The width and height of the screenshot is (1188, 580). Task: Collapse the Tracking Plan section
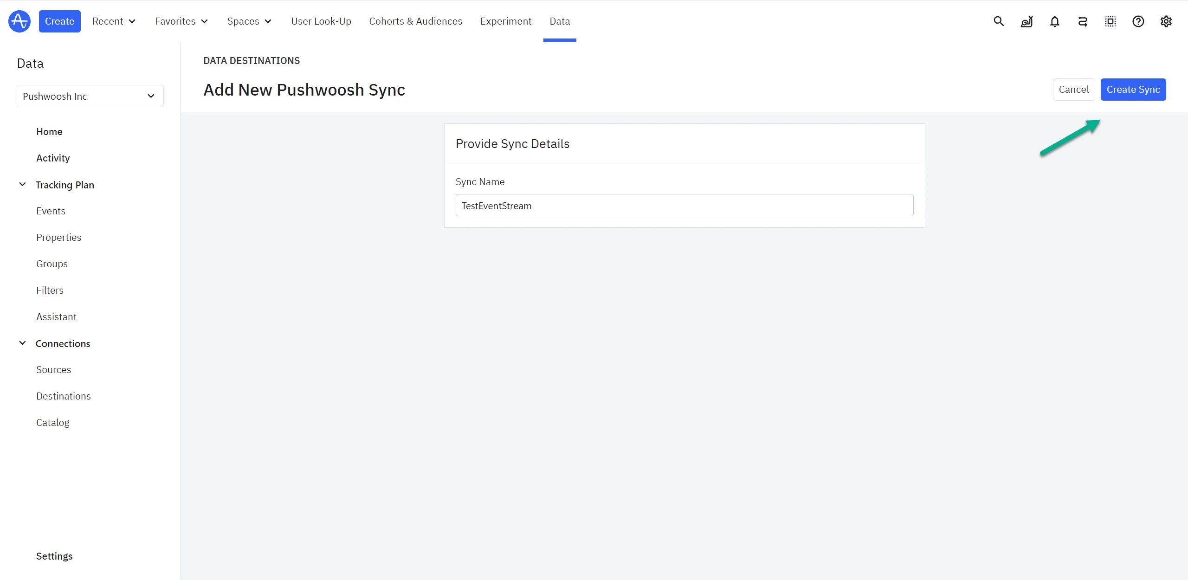coord(22,185)
